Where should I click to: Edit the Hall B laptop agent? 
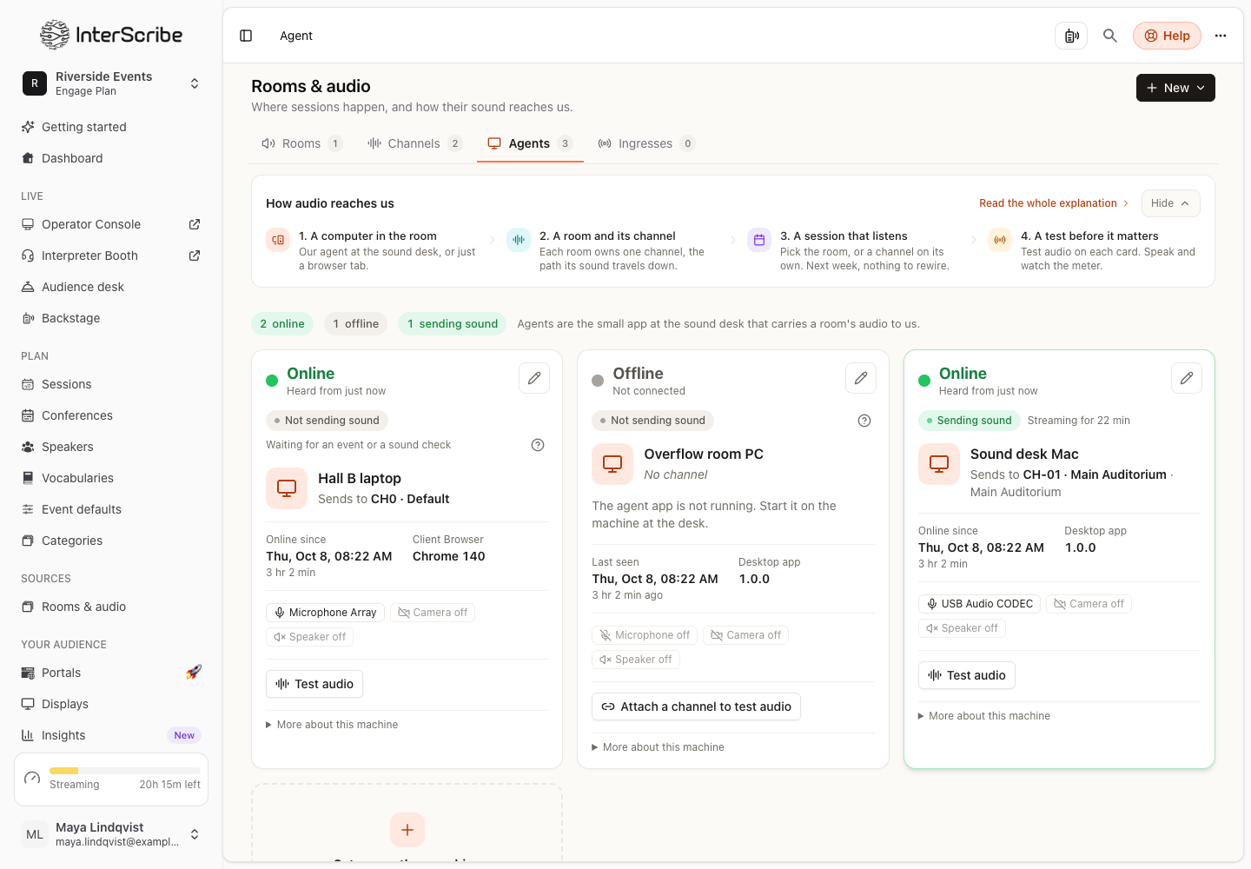534,378
